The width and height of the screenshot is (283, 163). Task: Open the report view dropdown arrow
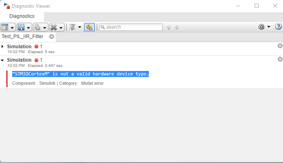12,28
